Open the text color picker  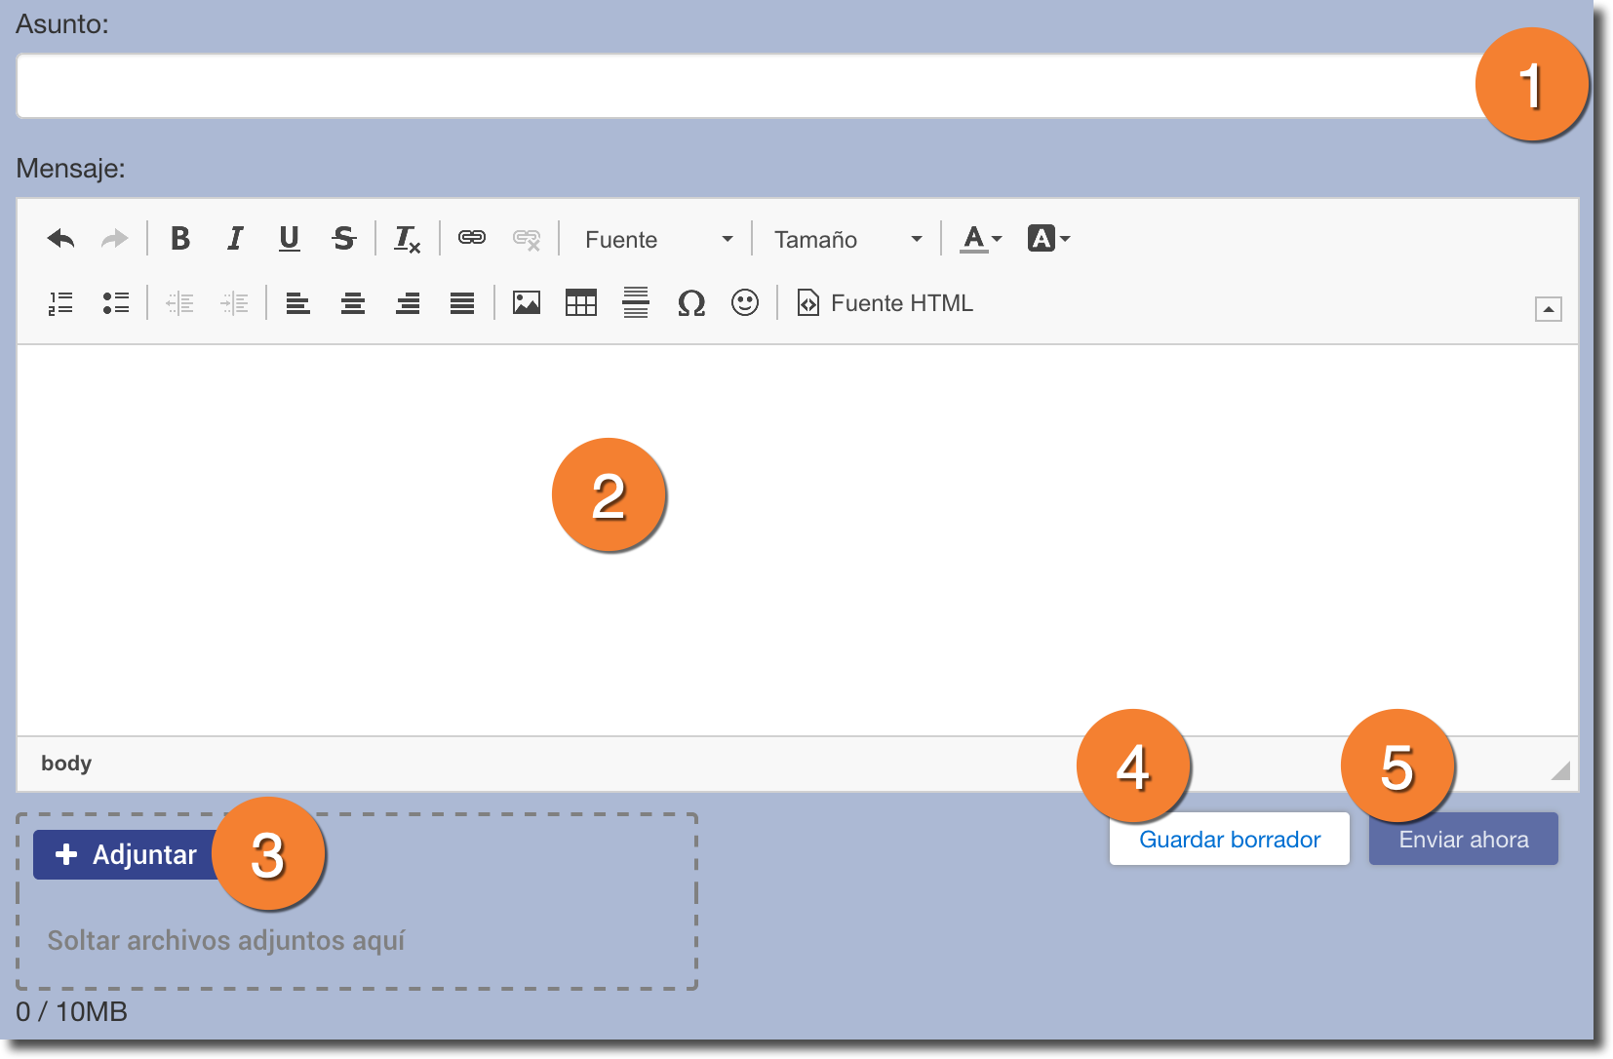coord(980,239)
